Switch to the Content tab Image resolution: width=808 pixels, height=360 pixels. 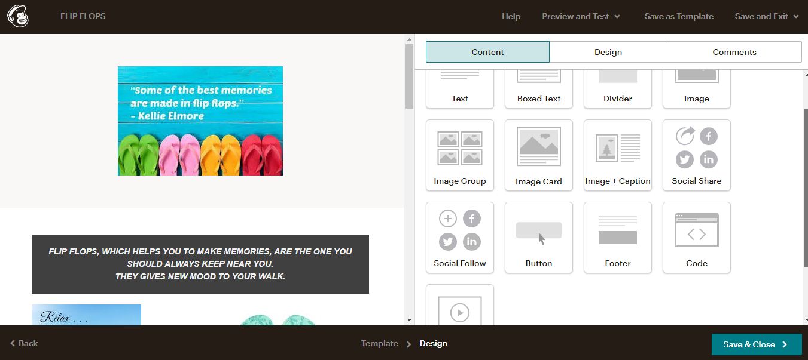(487, 52)
